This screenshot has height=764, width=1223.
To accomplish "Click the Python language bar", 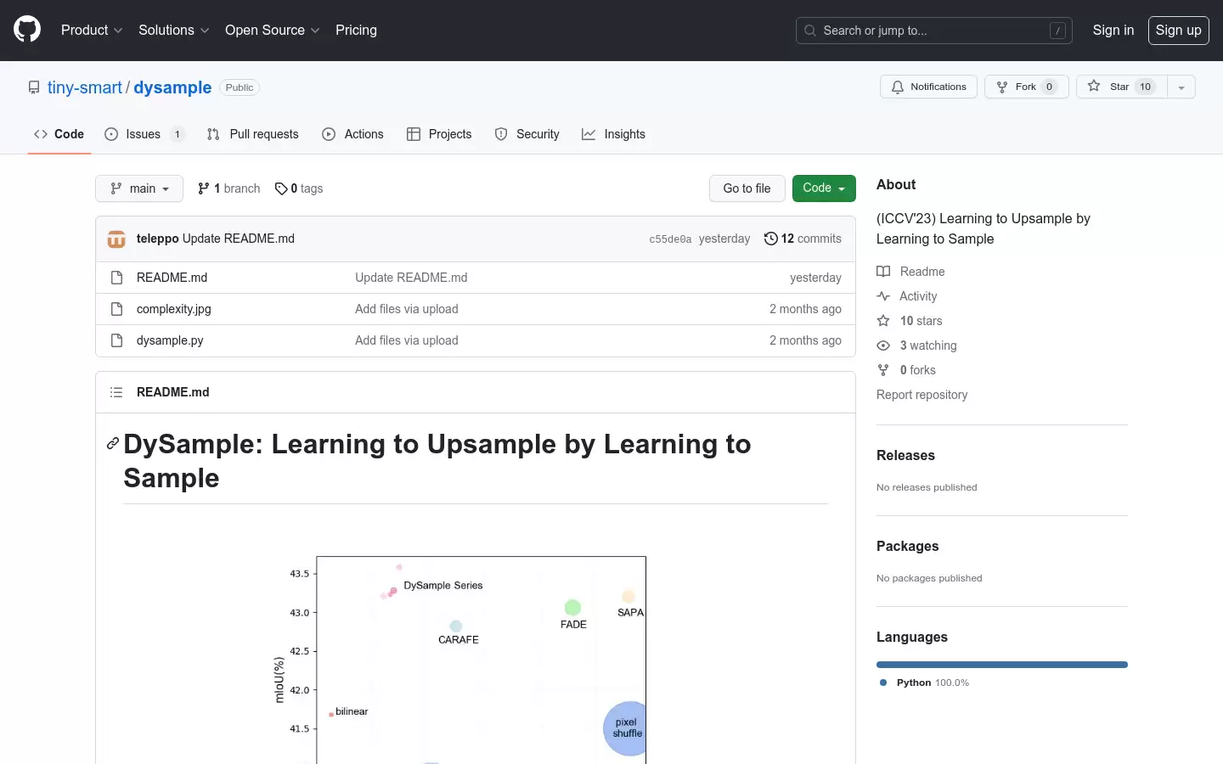I will (x=1002, y=665).
